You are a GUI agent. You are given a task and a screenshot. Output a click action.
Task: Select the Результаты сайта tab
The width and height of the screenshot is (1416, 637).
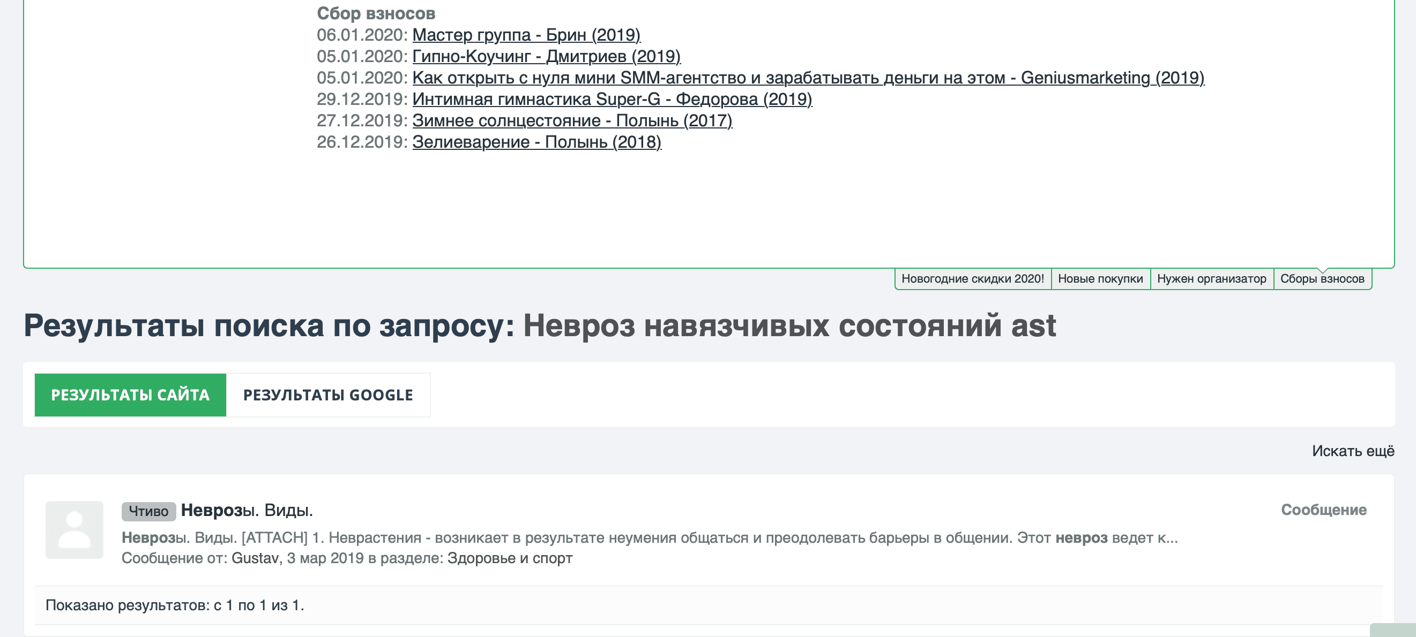[x=130, y=395]
